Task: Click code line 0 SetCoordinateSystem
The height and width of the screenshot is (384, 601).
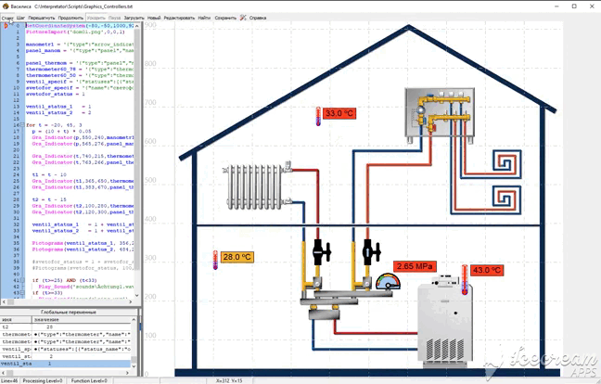Action: click(80, 26)
